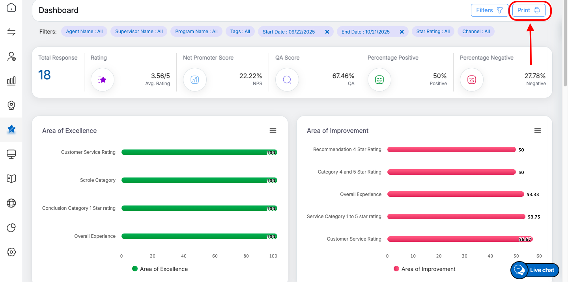Clear the End Date filter chip

click(x=402, y=32)
